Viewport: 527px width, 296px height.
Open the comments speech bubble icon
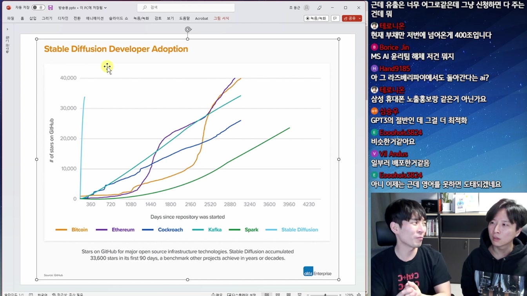coord(335,18)
